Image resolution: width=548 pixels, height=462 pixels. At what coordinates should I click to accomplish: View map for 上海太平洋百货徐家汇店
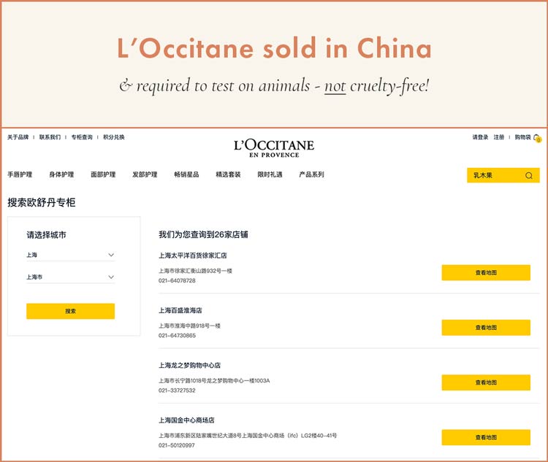pos(486,273)
